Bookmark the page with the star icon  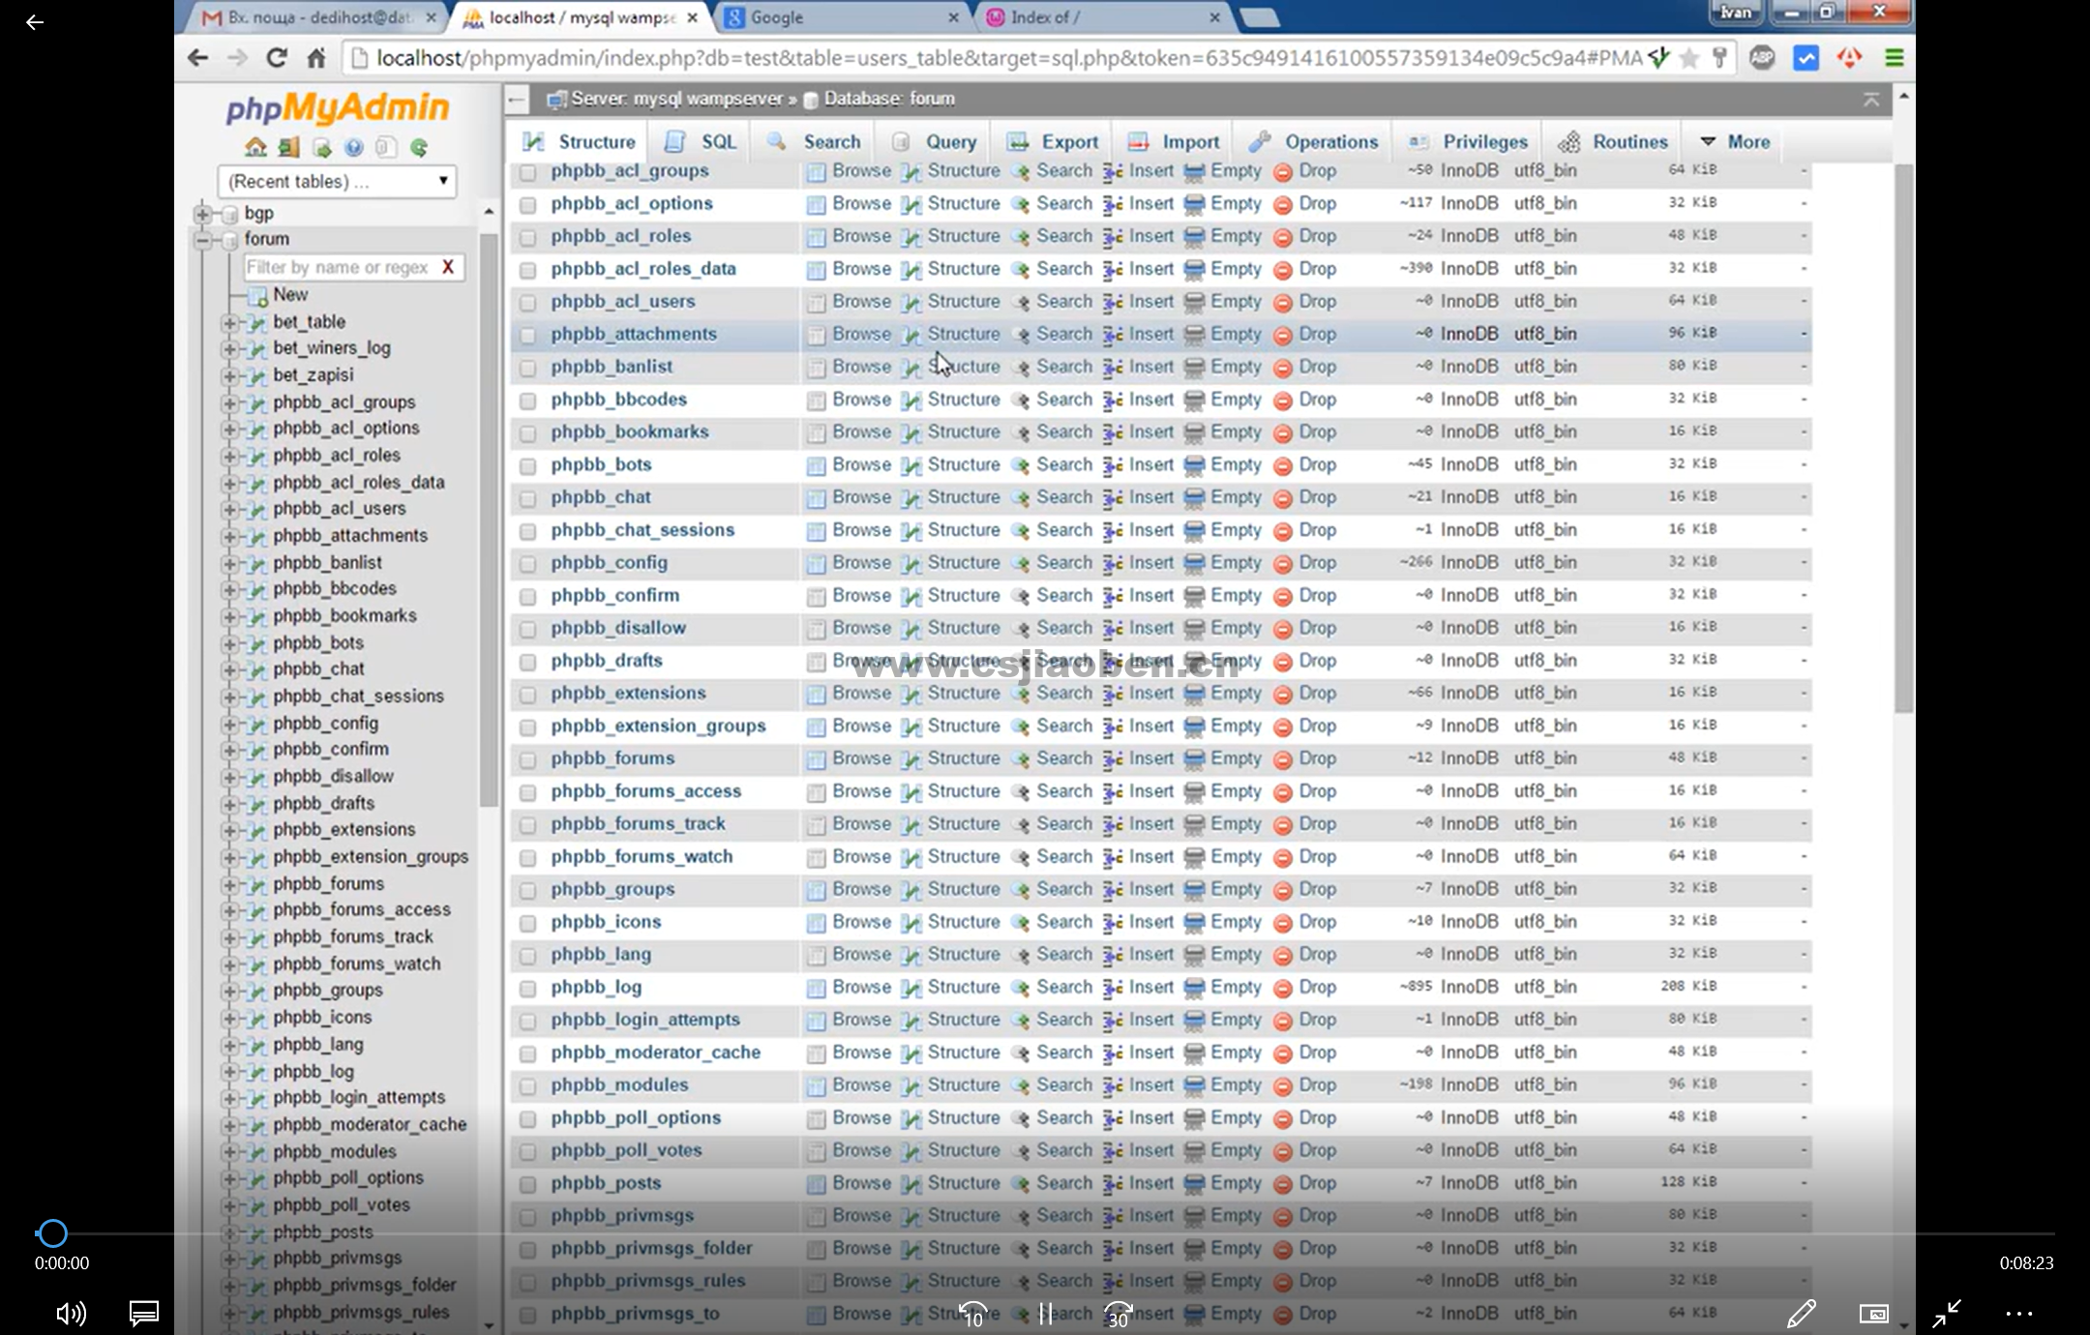point(1689,58)
